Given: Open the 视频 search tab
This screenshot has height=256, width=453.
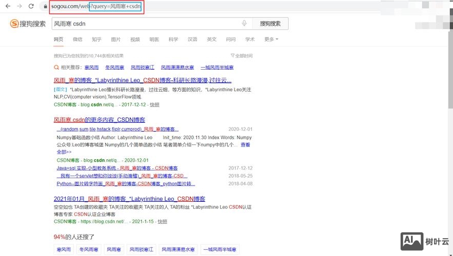Looking at the screenshot, I should click(135, 39).
